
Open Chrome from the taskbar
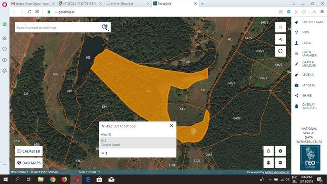[x=53, y=180]
